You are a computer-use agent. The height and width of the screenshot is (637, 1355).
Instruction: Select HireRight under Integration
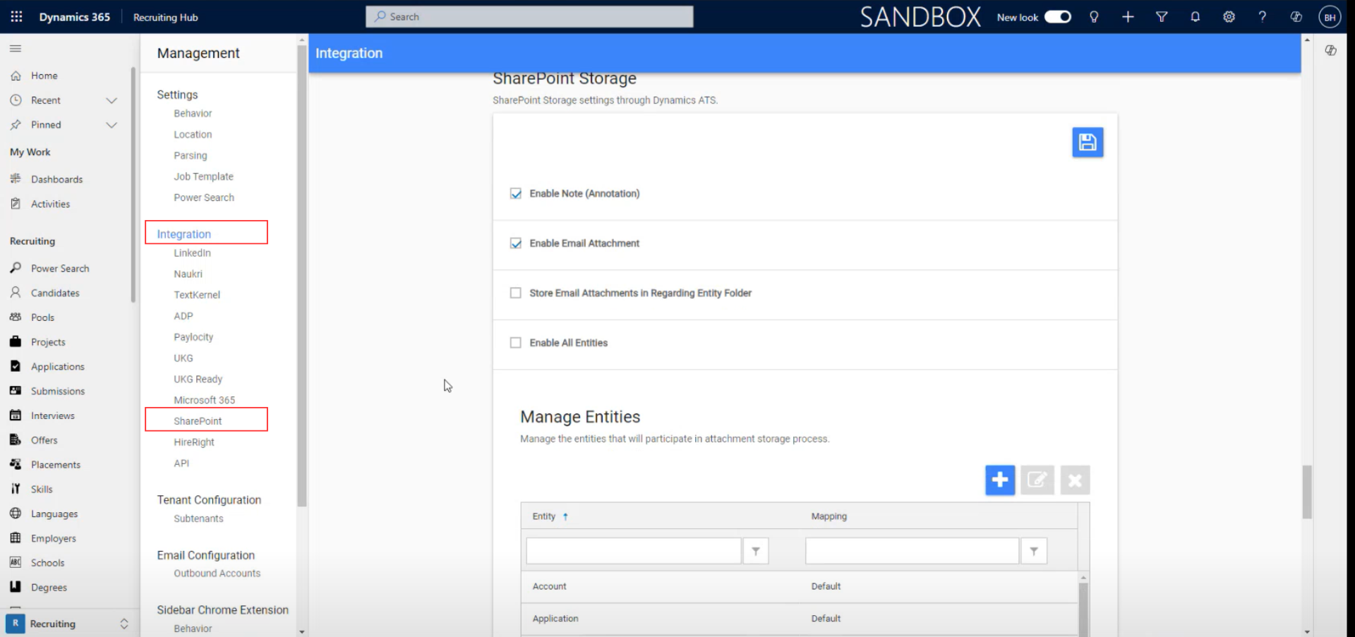point(194,442)
